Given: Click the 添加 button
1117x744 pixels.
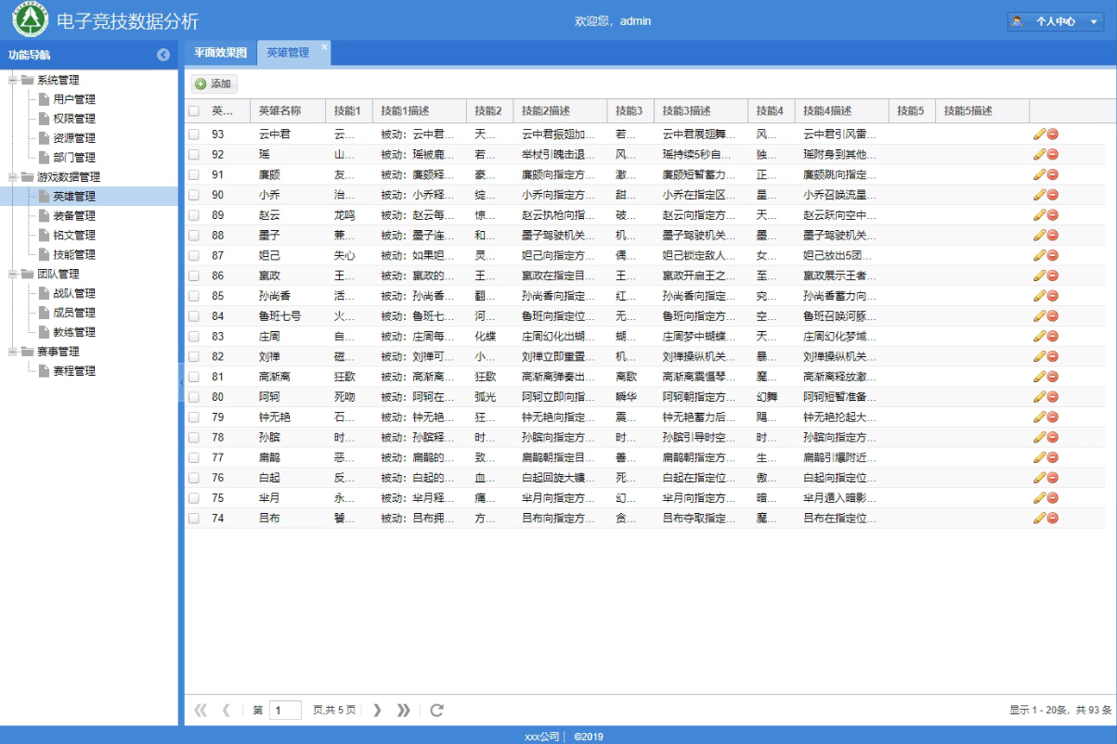Looking at the screenshot, I should tap(214, 84).
